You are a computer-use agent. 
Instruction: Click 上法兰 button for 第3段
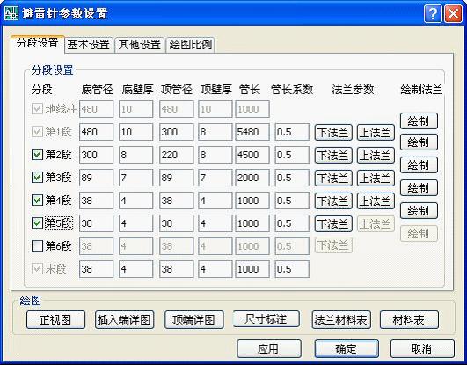point(376,178)
